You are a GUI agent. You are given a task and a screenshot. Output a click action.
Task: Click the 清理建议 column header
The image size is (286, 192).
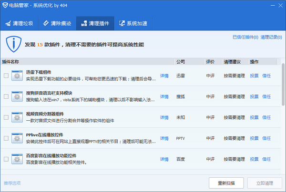point(235,62)
